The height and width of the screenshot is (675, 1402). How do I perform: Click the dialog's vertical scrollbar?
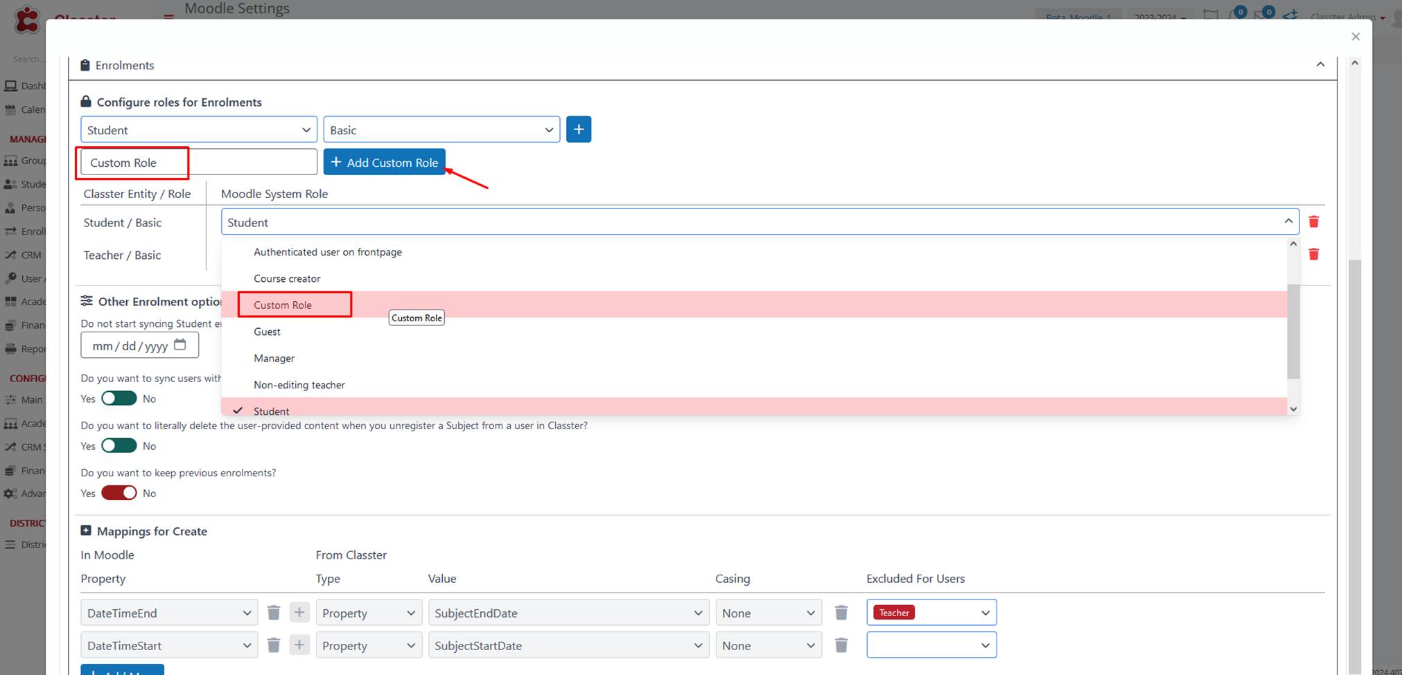(1355, 467)
